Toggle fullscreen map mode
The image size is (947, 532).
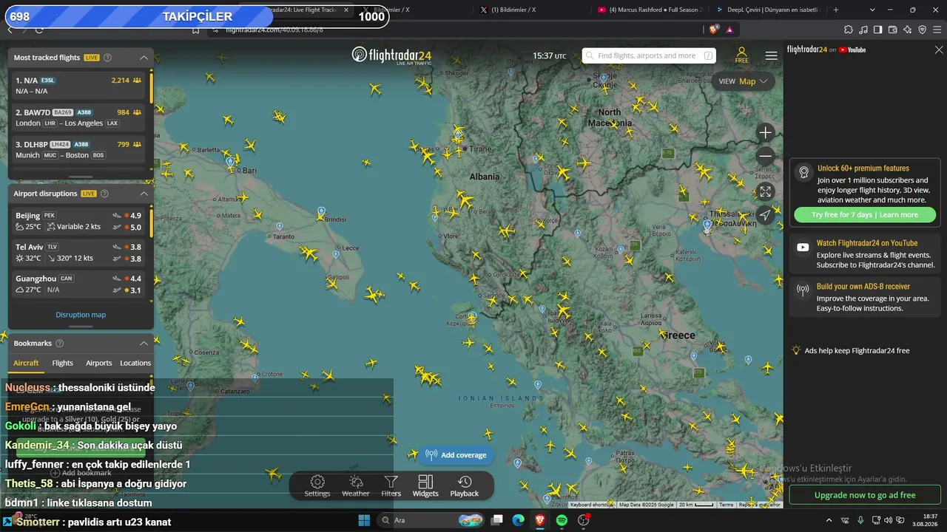(766, 191)
